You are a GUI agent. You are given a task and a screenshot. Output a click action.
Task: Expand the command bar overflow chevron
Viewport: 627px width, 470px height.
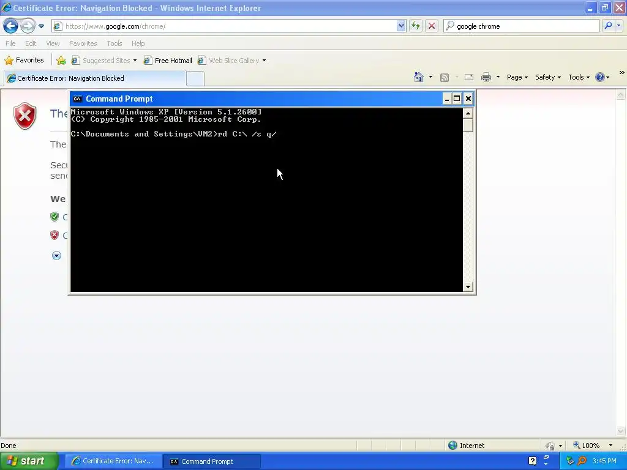point(622,73)
